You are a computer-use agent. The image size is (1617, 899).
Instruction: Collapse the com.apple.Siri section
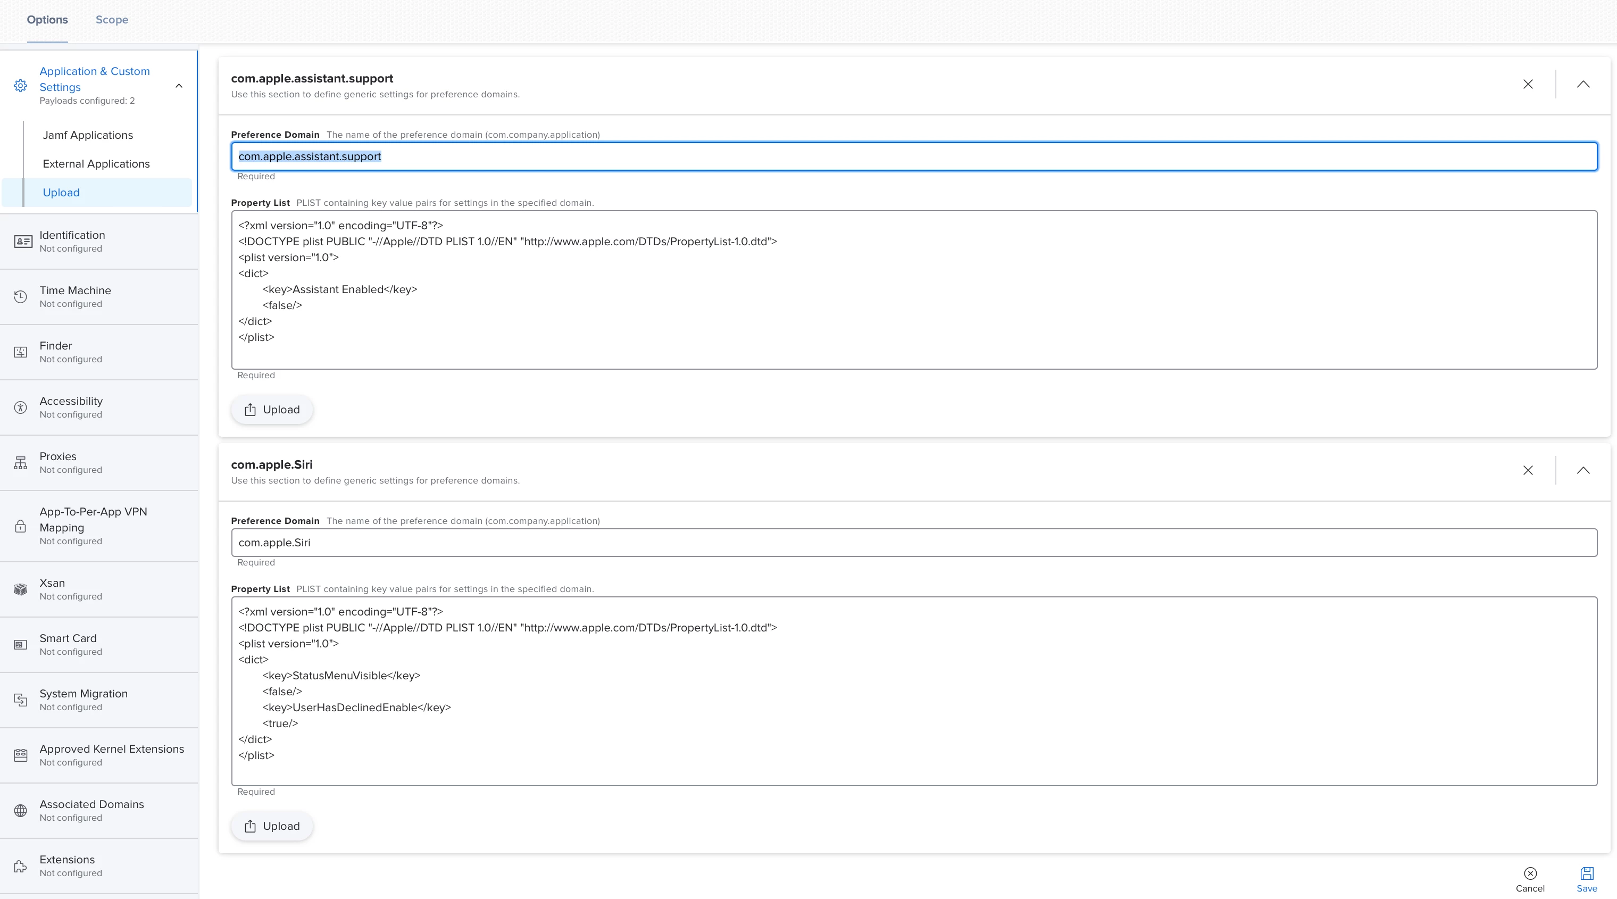tap(1583, 470)
